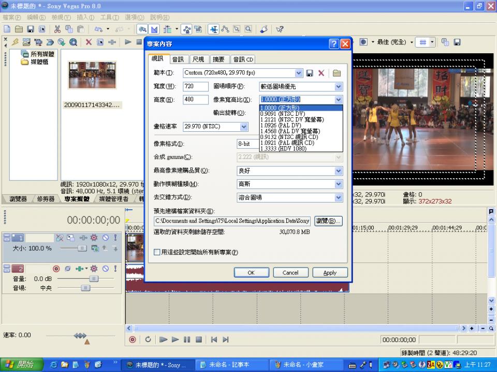Open the 摘要 tab in the dialog

click(218, 59)
